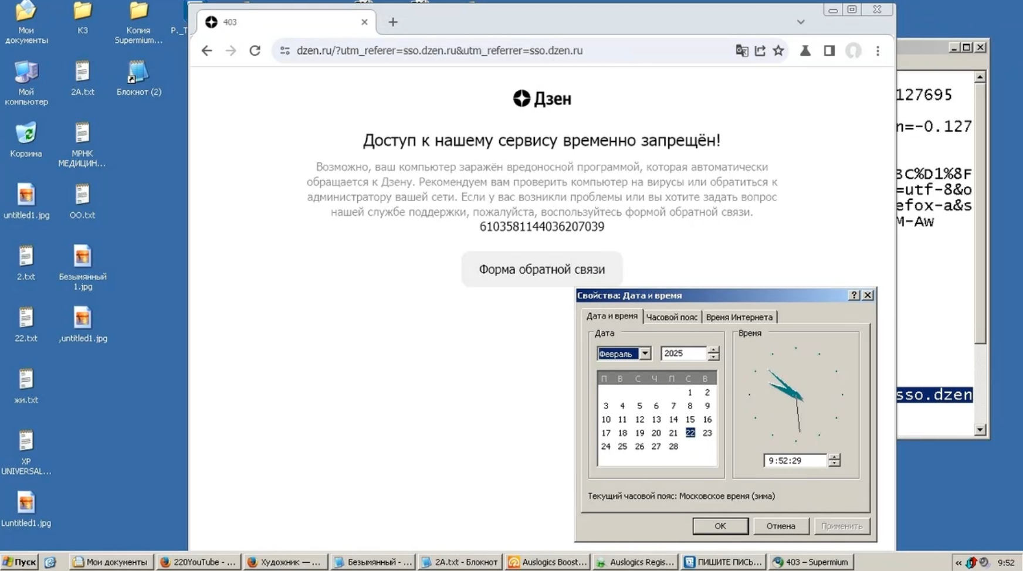Screen dimensions: 1023x571
Task: Switch to ПИШИТЕ ПИСЬ taskbar window
Action: [722, 562]
